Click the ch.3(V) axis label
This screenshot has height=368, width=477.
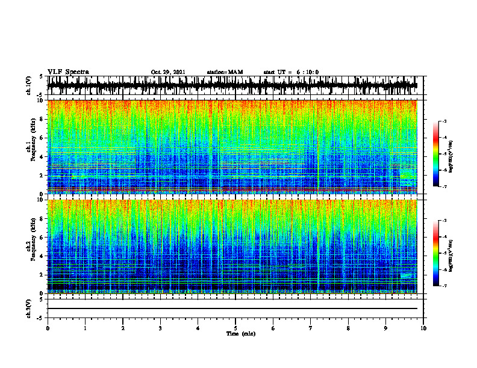pos(29,308)
